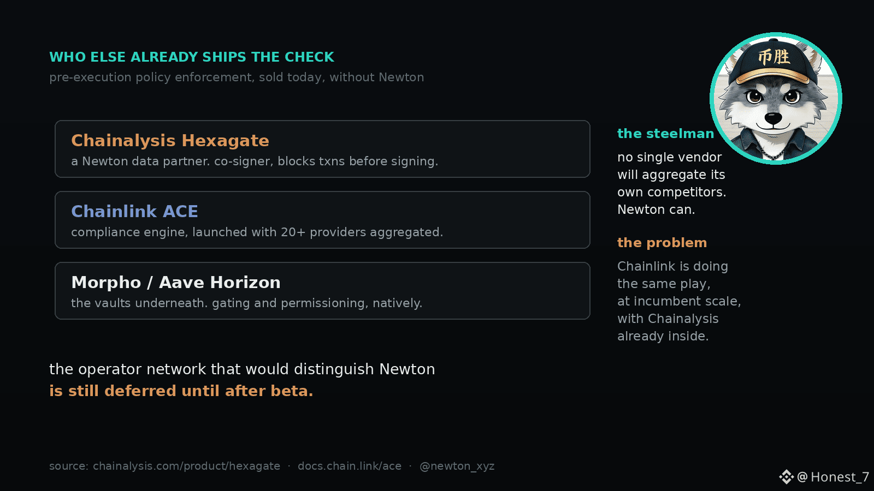
Task: Click the Binance logo icon beside @Honest_7
Action: pyautogui.click(x=786, y=477)
